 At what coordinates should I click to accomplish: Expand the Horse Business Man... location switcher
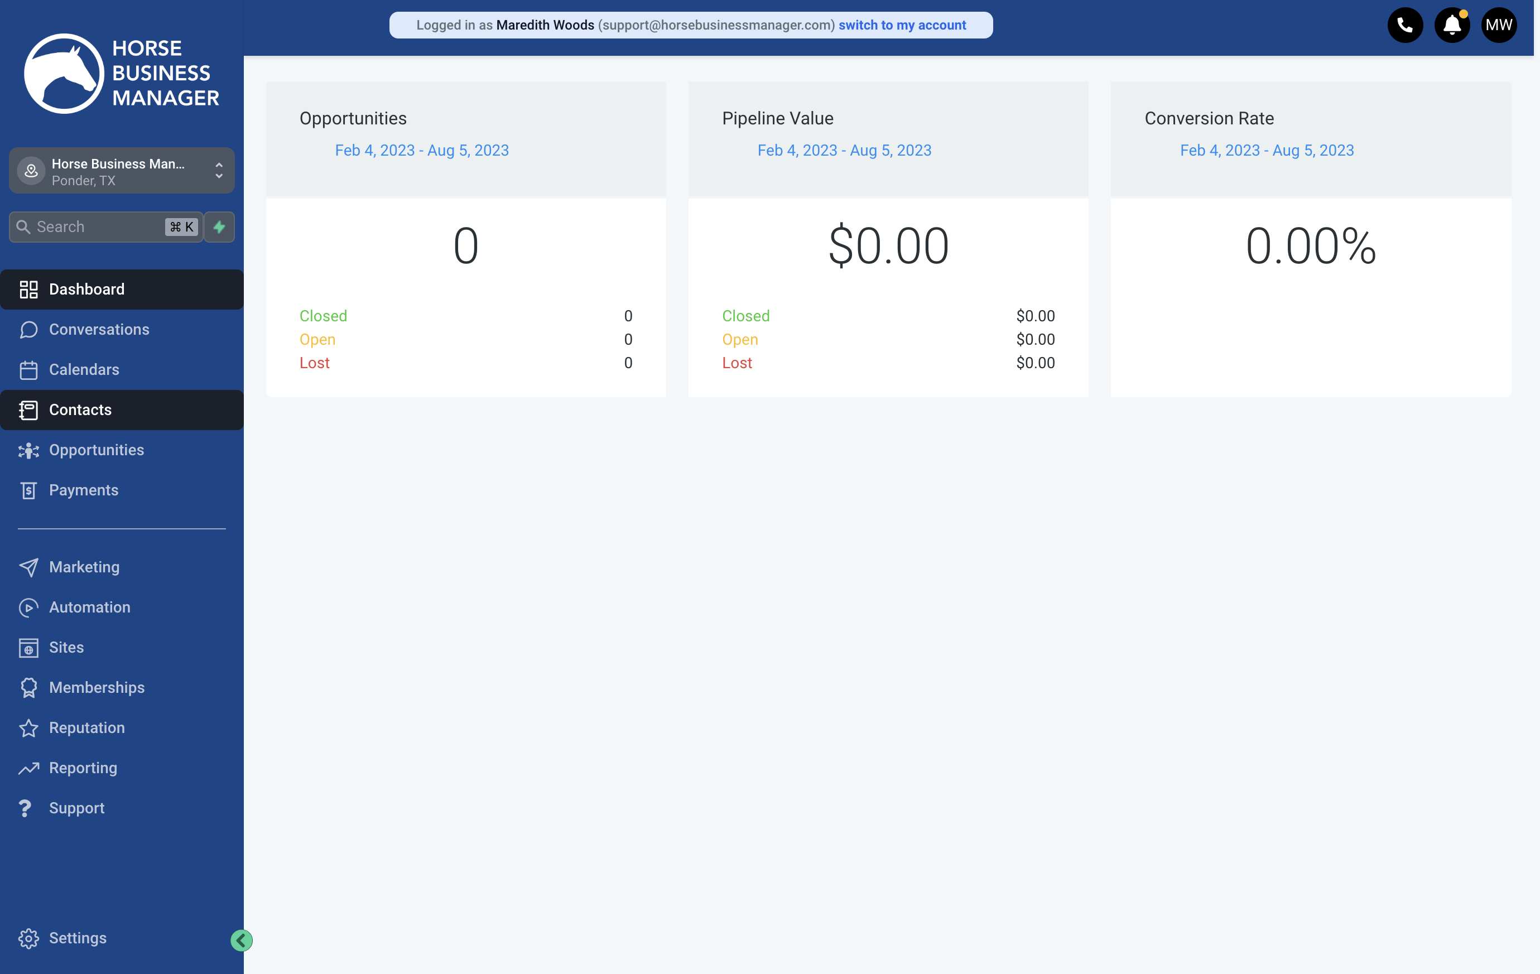tap(122, 171)
